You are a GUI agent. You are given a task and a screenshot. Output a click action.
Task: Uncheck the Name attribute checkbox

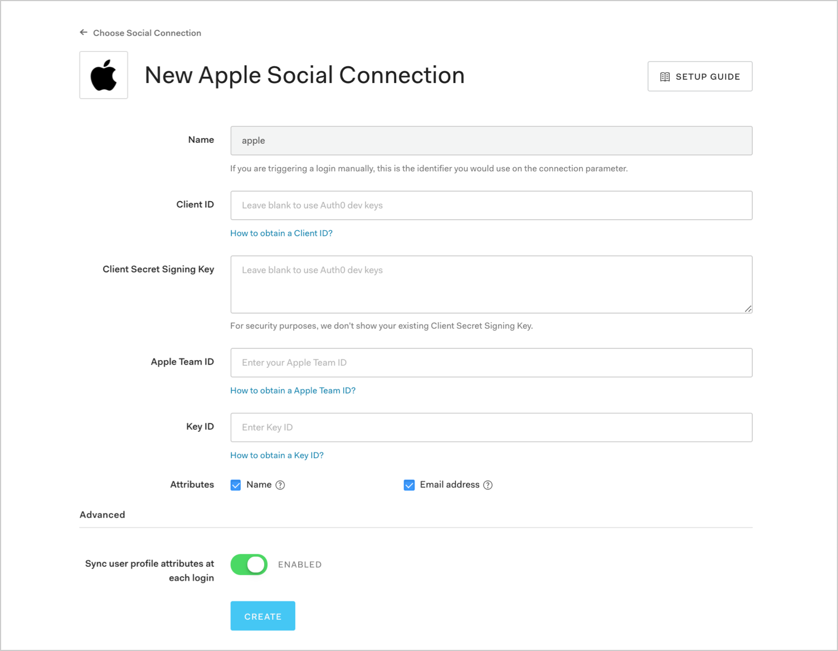[x=236, y=485]
